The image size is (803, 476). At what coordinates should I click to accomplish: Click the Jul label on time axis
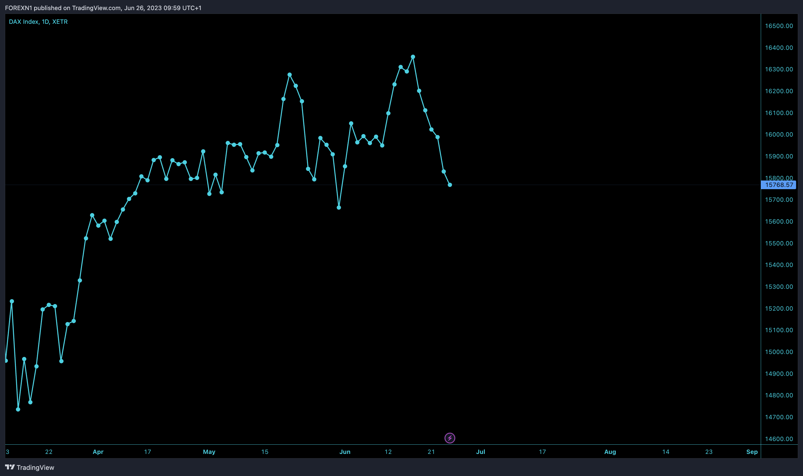tap(481, 452)
